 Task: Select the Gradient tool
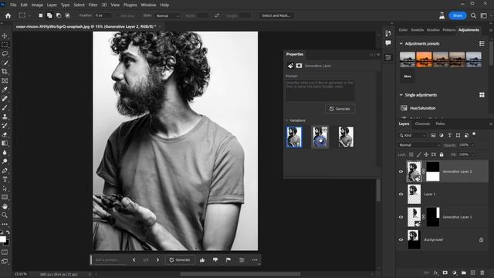(5, 144)
